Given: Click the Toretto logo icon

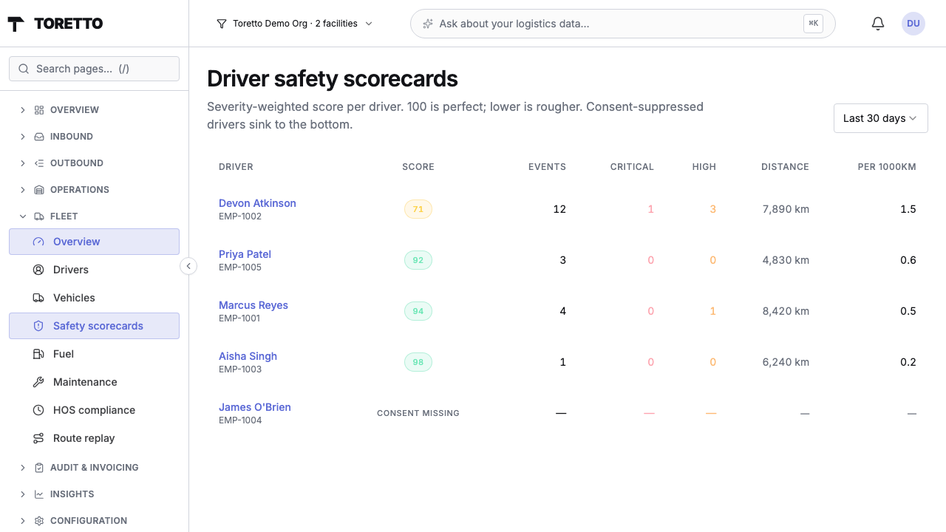Looking at the screenshot, I should [16, 24].
